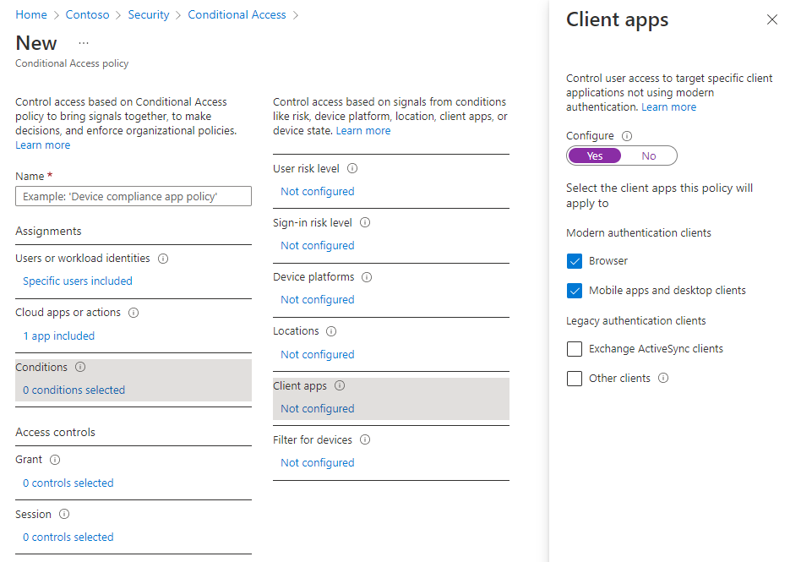Click the Other clients info icon
Image resolution: width=801 pixels, height=562 pixels.
pyautogui.click(x=663, y=378)
